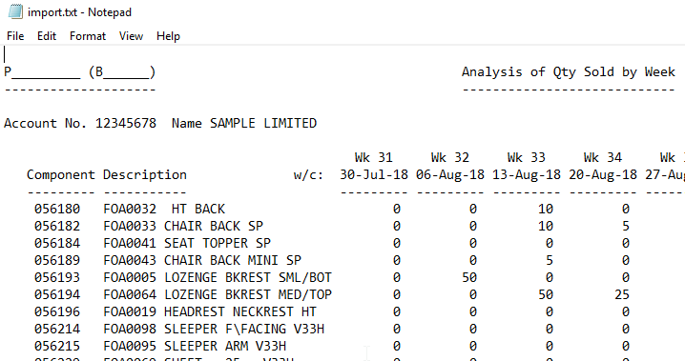Click the 'Analysis of Qty Sold by Week' heading
685x361 pixels.
[569, 72]
